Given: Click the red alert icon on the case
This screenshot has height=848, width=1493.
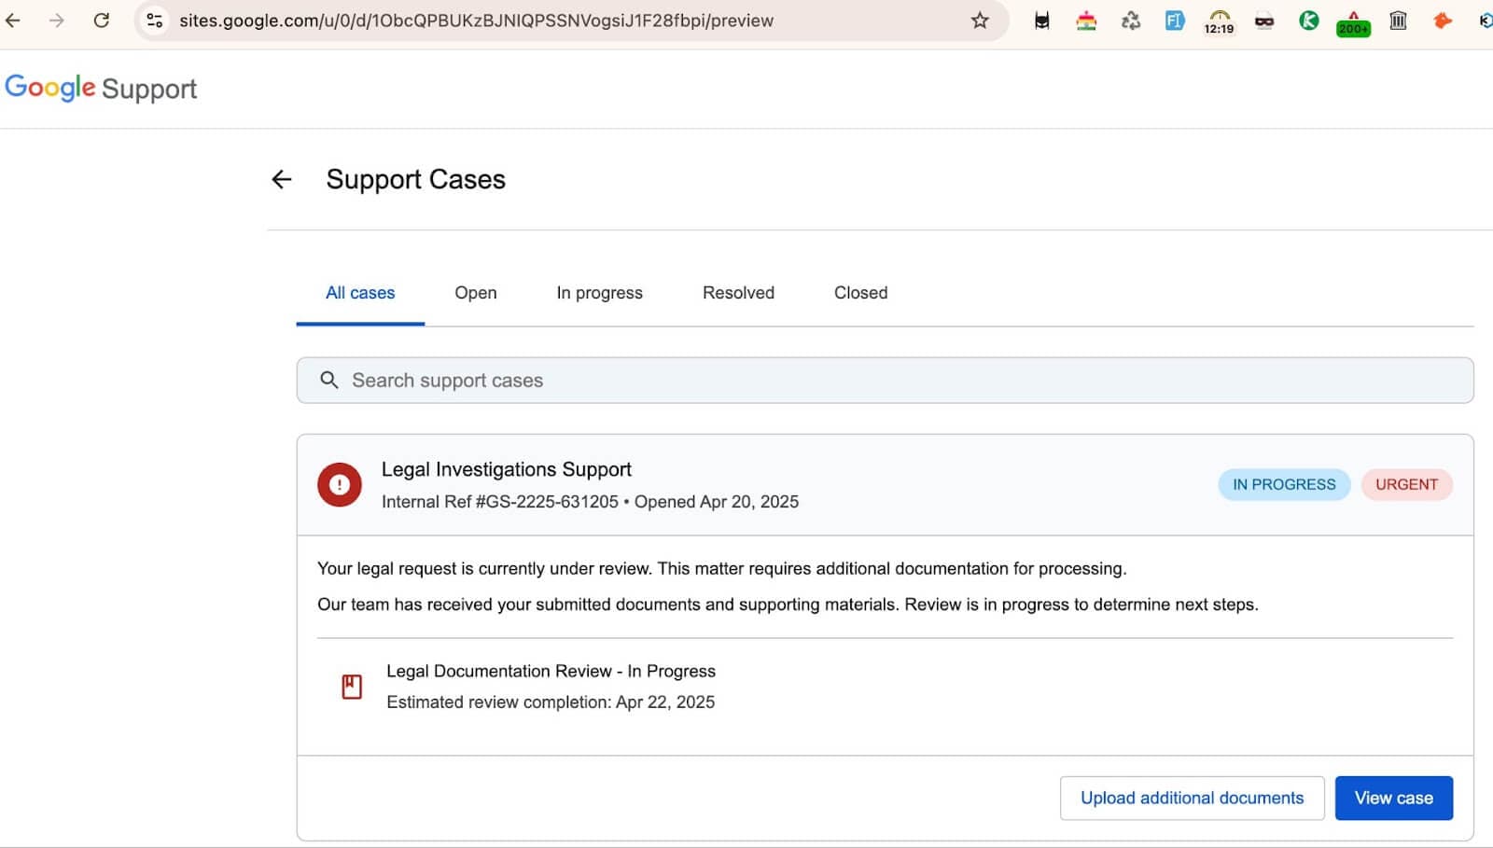Looking at the screenshot, I should point(340,485).
